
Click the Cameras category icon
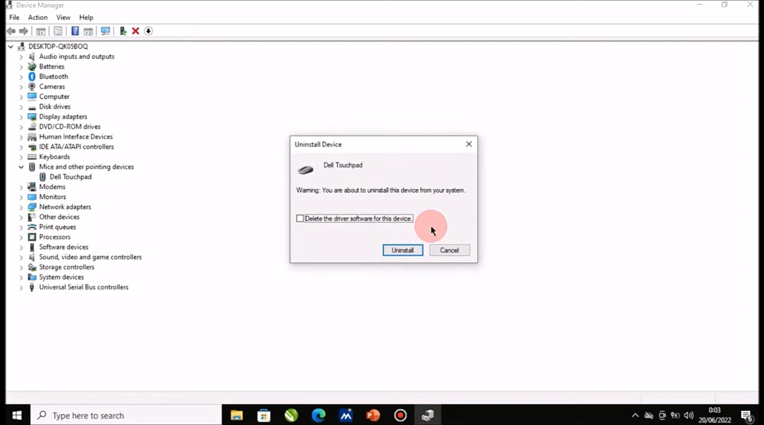[x=32, y=87]
